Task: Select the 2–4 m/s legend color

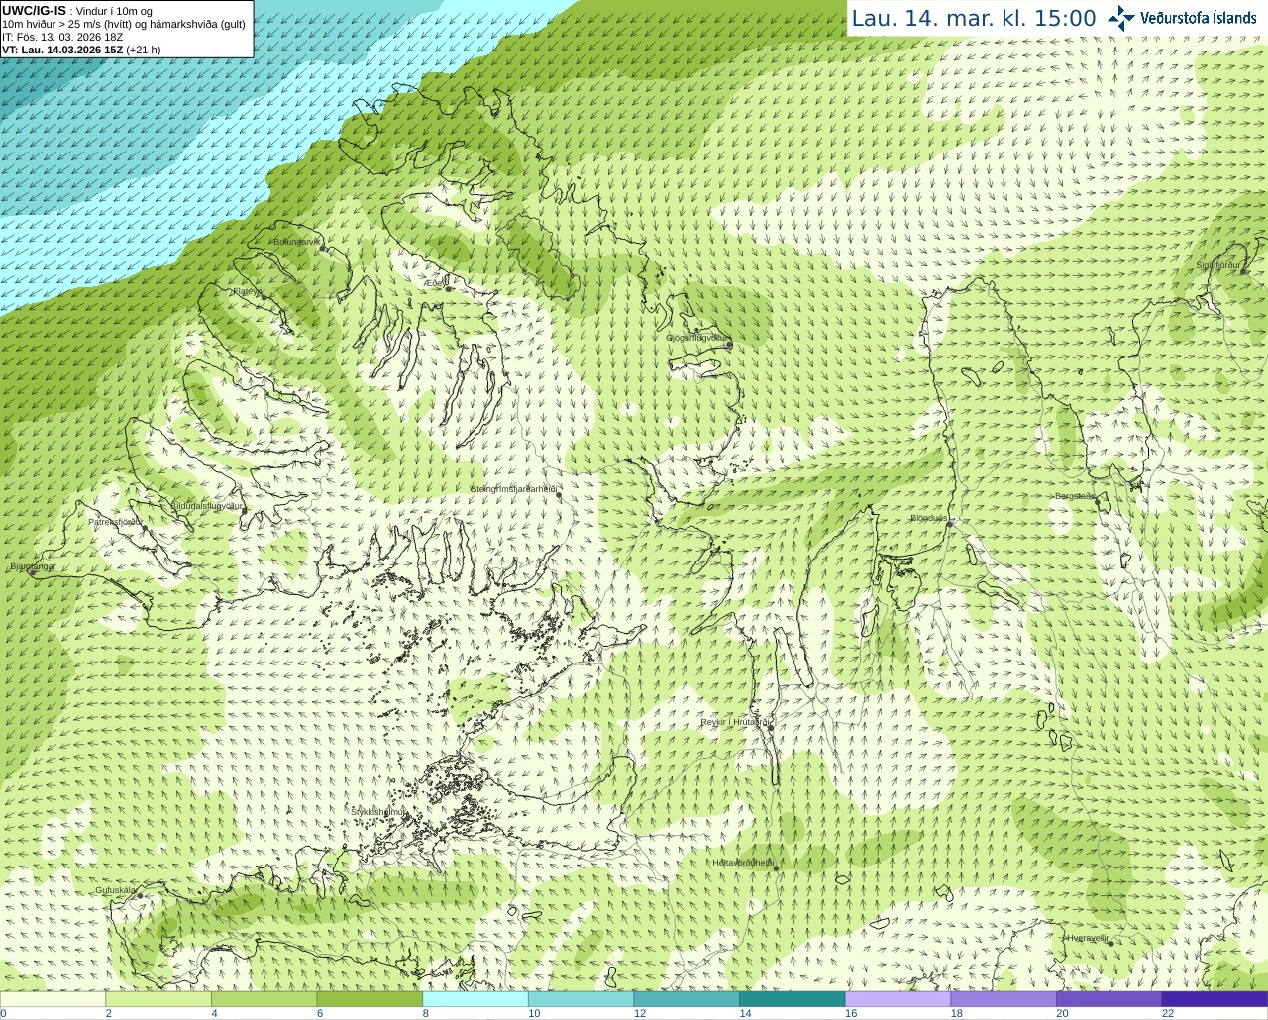Action: pyautogui.click(x=158, y=999)
